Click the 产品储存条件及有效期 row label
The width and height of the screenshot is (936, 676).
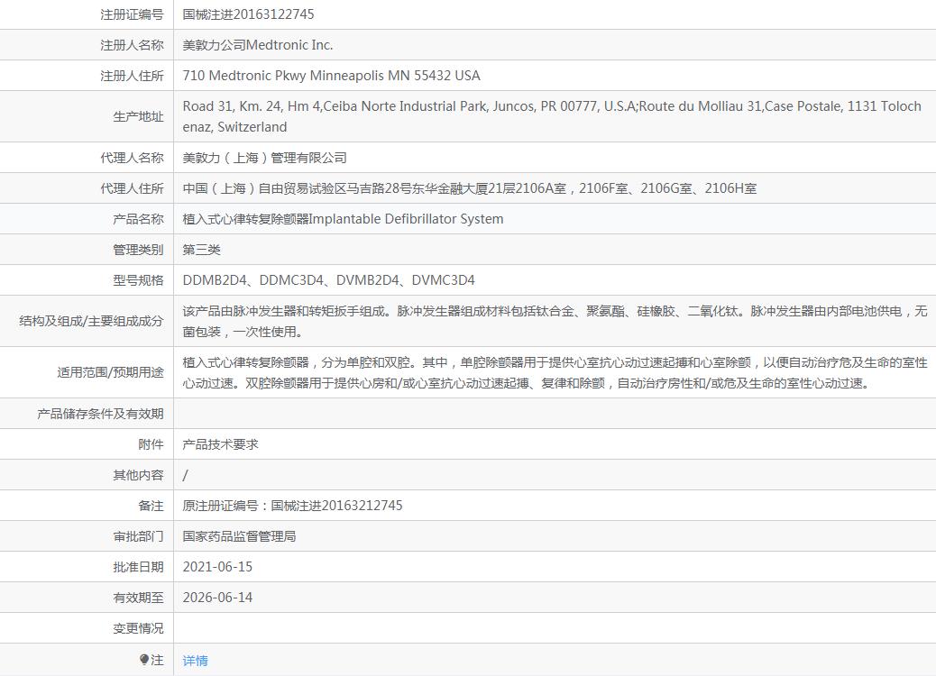pos(100,414)
